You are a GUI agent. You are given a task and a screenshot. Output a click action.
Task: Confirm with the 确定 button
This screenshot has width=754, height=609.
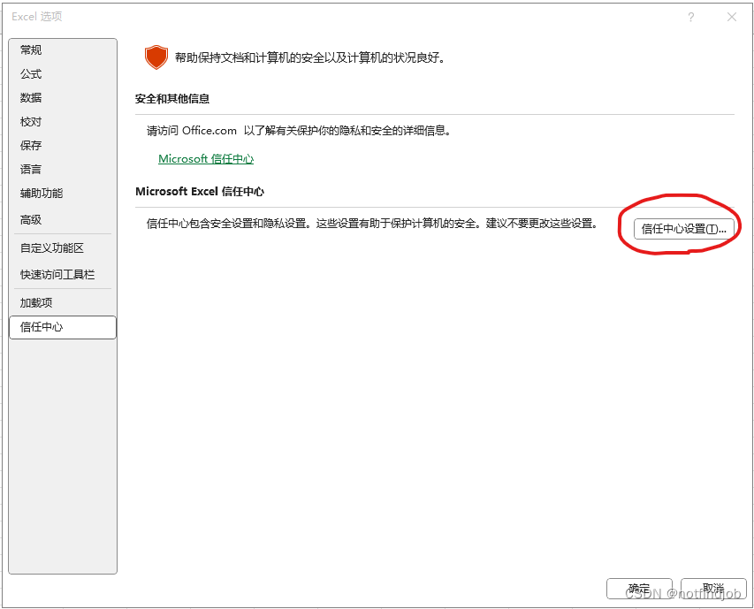[639, 589]
